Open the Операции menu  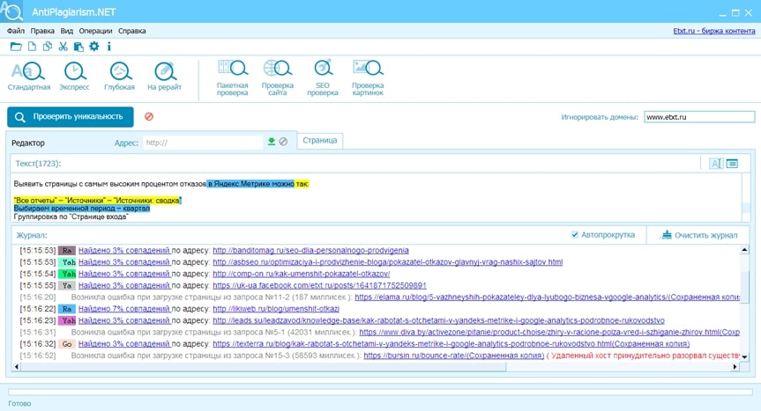click(95, 31)
